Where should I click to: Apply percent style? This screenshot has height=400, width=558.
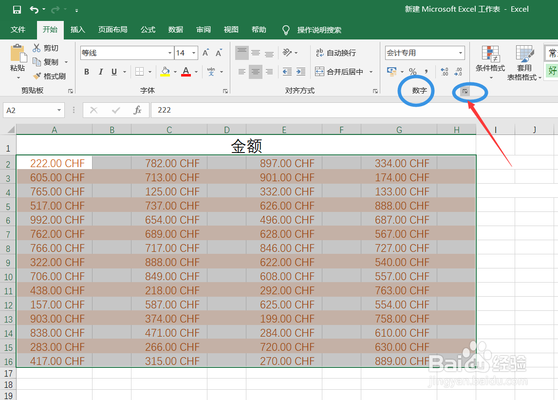click(412, 72)
